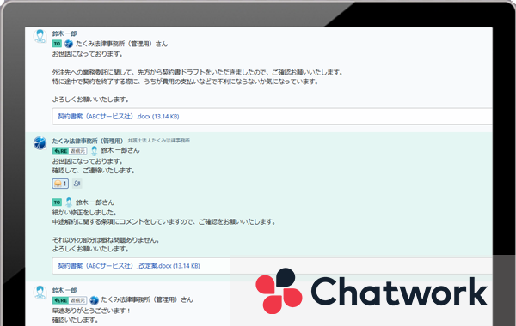
Task: Click the text それ以外の部分は概ね問題ありません。
Action: tap(107, 240)
